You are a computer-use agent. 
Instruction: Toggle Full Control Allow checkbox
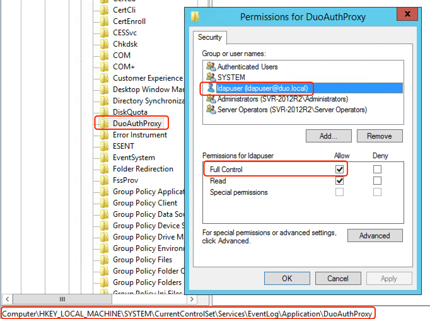click(340, 169)
